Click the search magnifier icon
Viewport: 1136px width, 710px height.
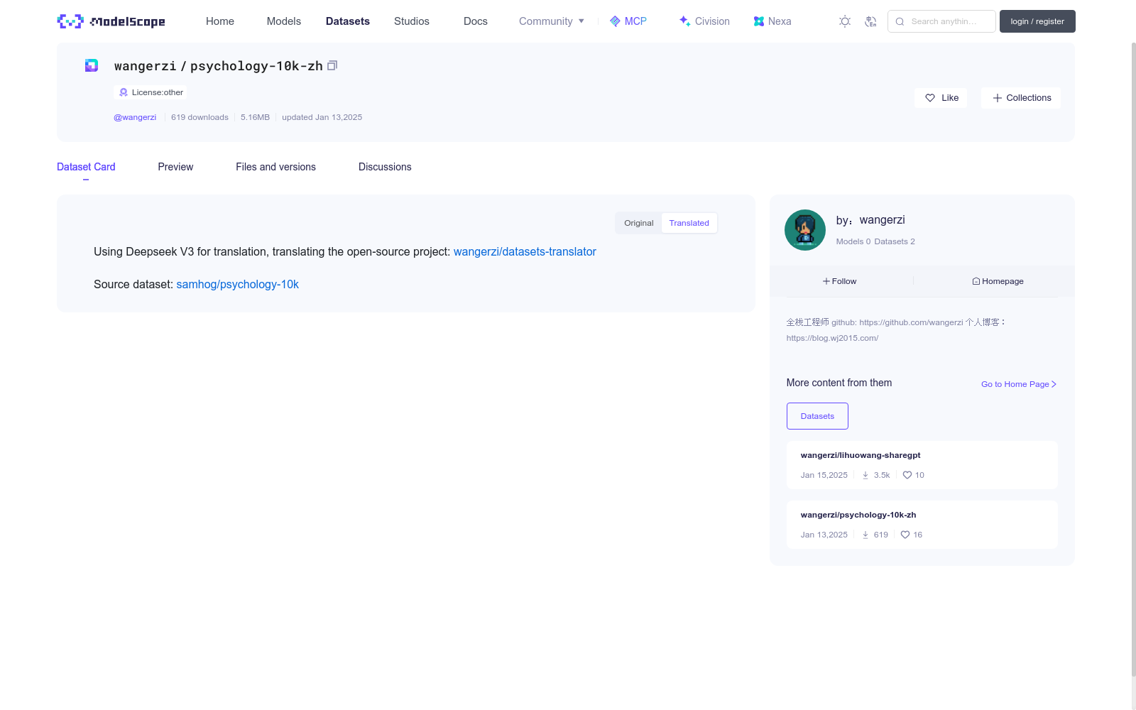pos(900,21)
